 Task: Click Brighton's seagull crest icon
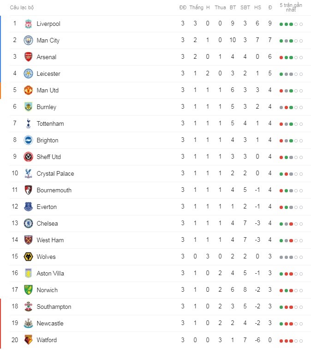coord(28,140)
